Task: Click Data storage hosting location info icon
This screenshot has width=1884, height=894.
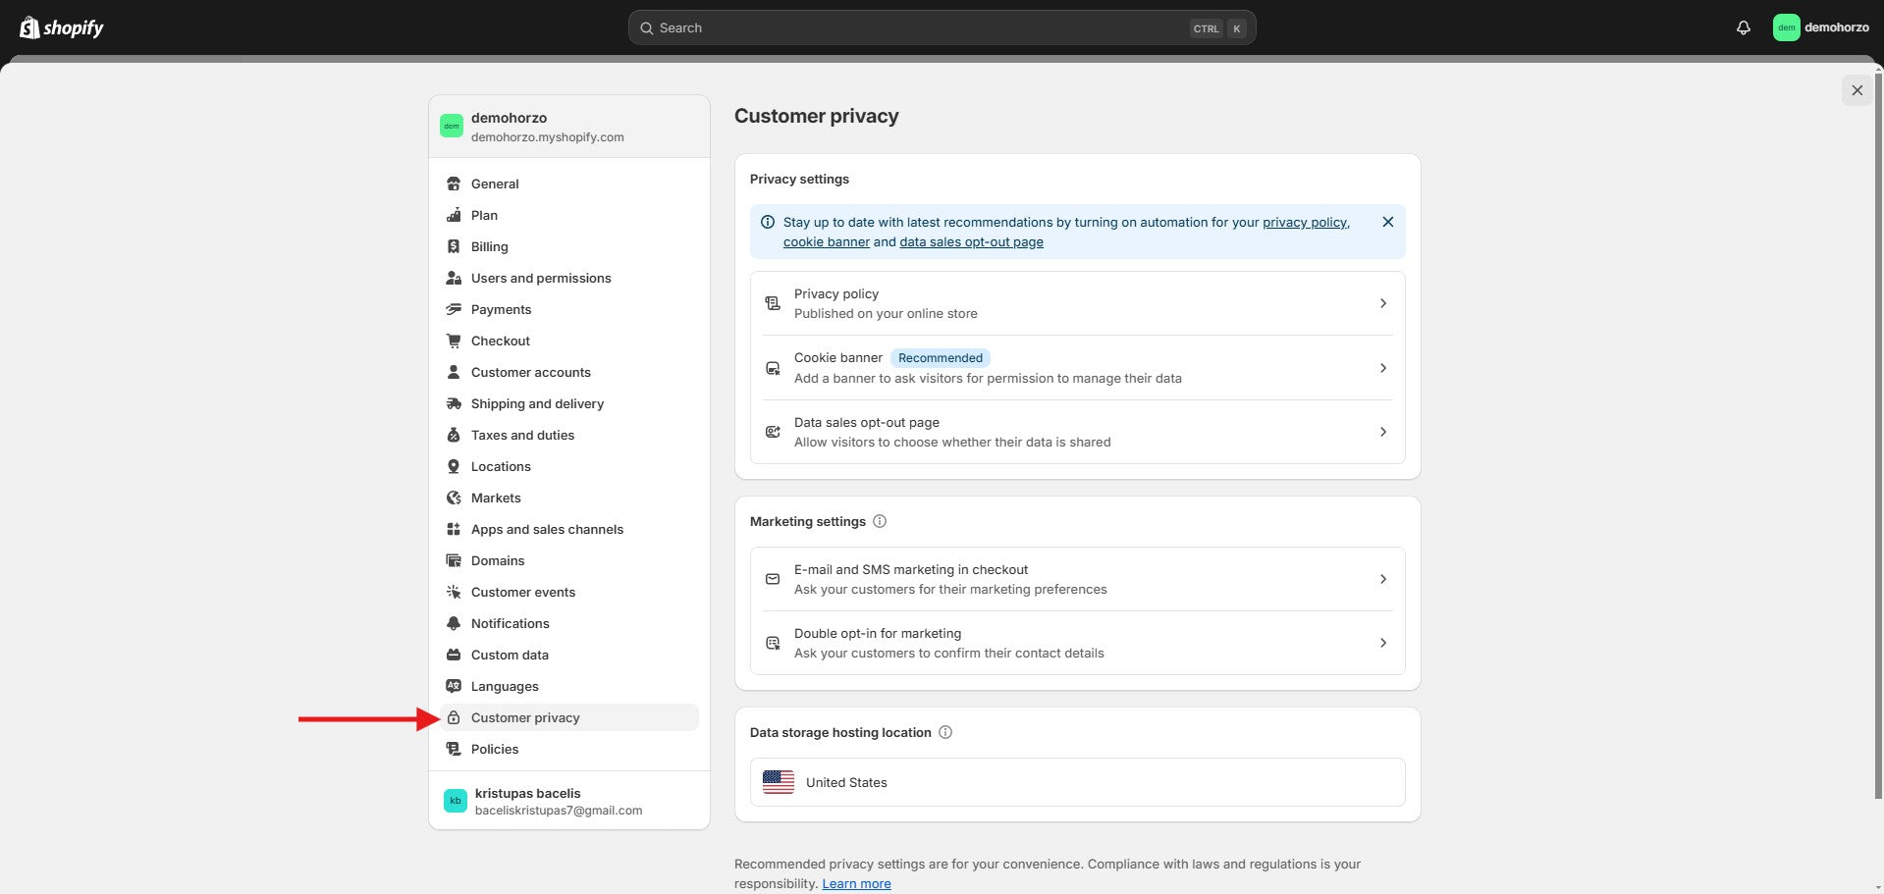Action: tap(945, 732)
